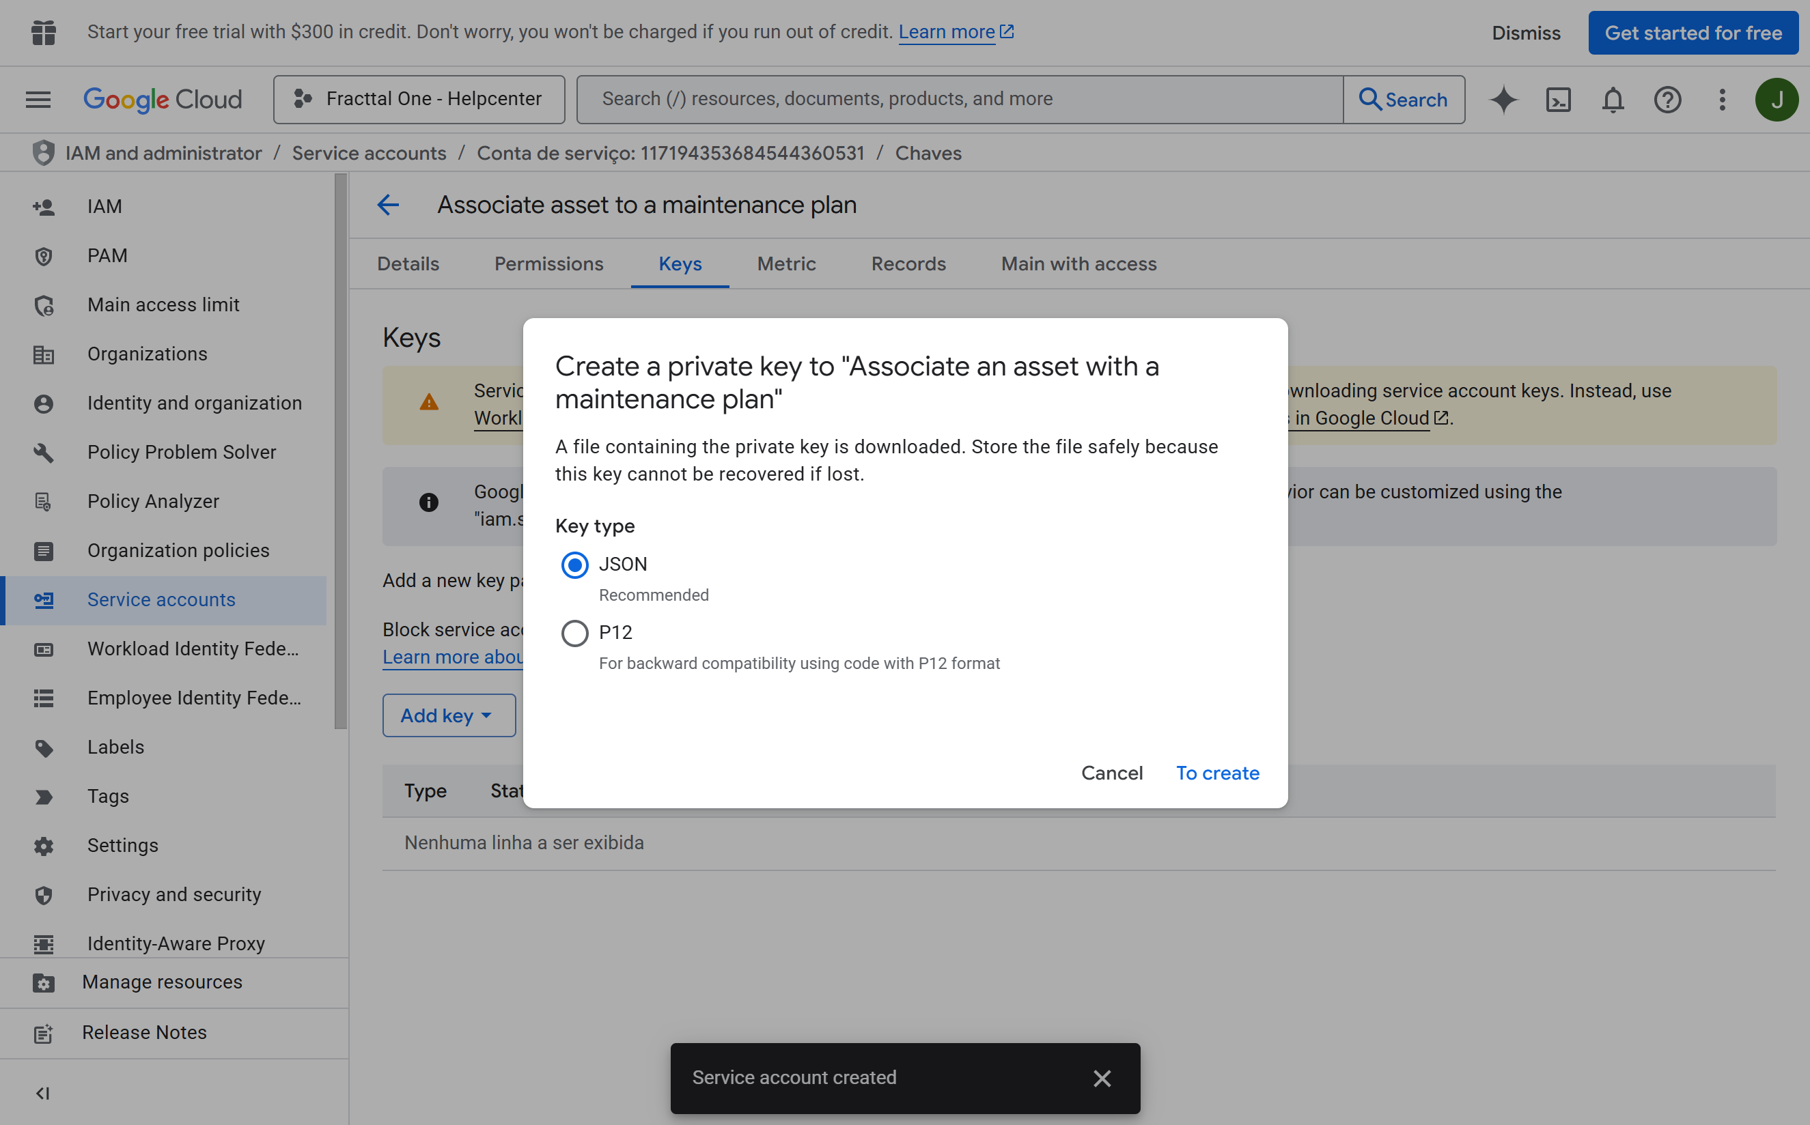This screenshot has height=1125, width=1810.
Task: Switch to the Permissions tab
Action: pos(548,264)
